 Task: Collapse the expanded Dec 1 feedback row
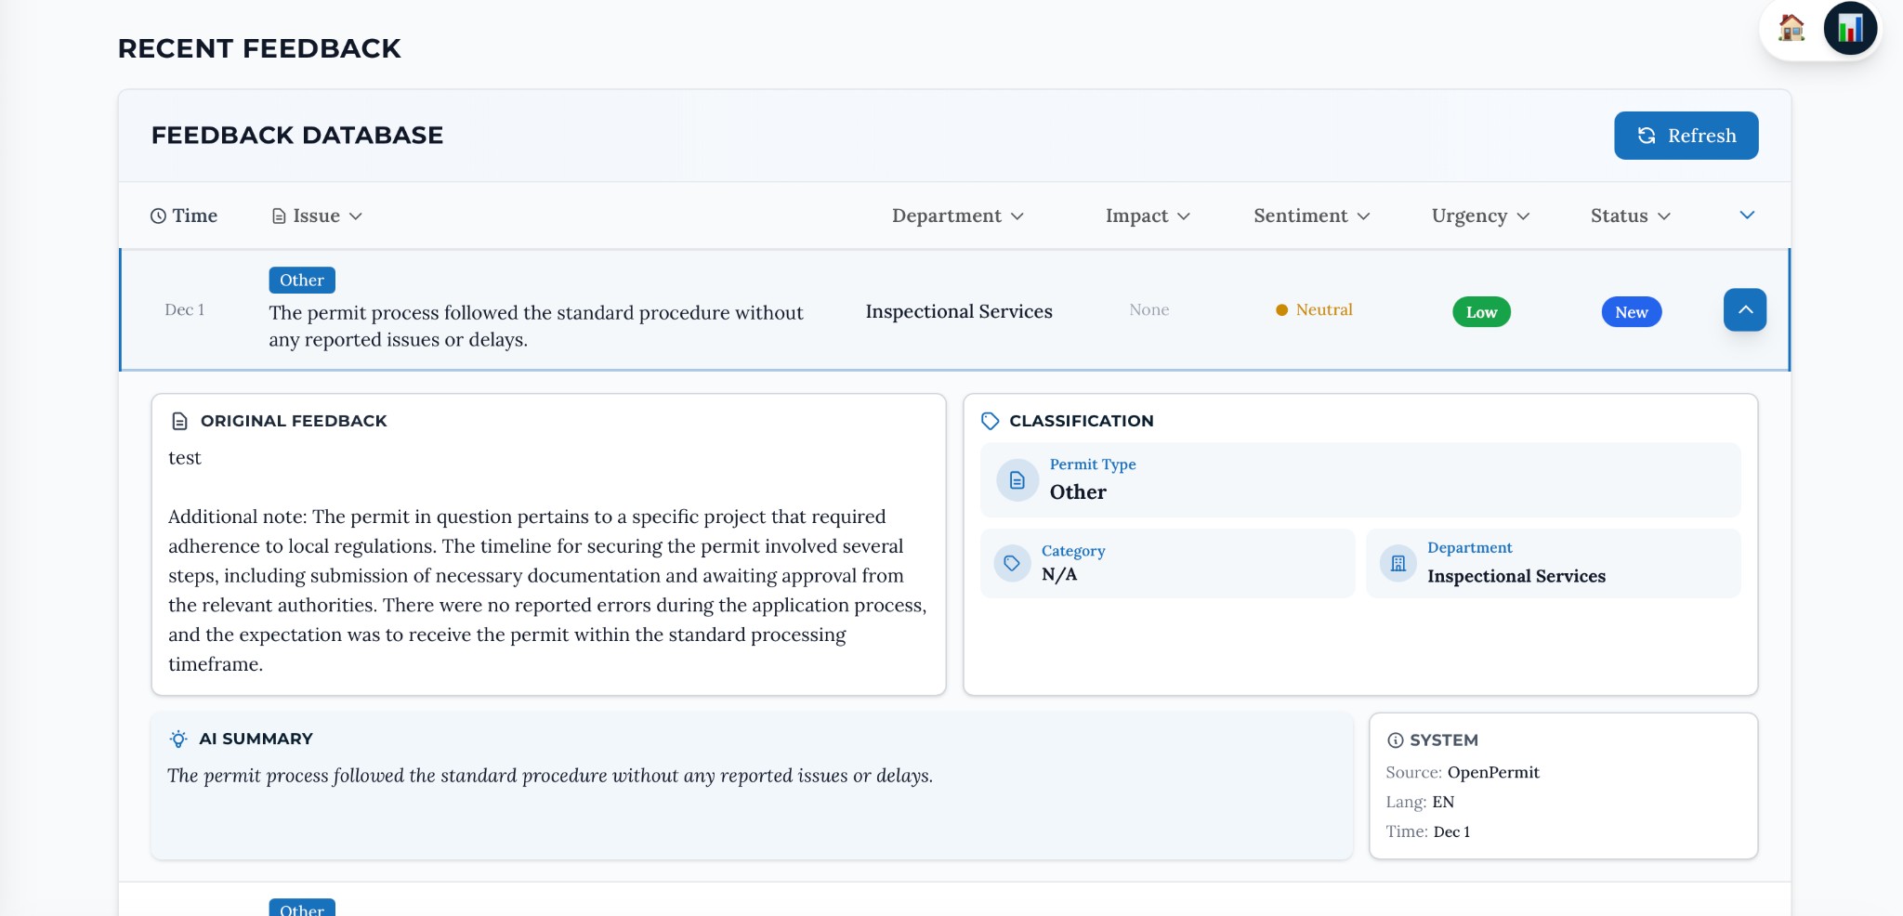1745,310
